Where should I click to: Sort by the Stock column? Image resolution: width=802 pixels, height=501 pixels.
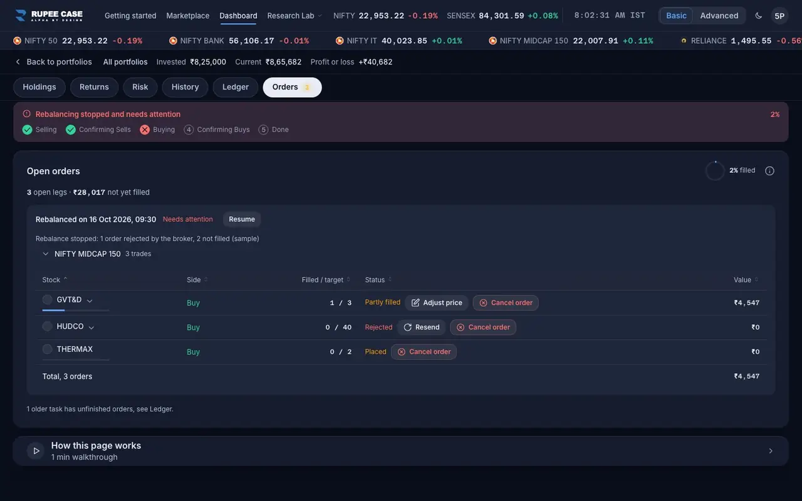tap(55, 280)
